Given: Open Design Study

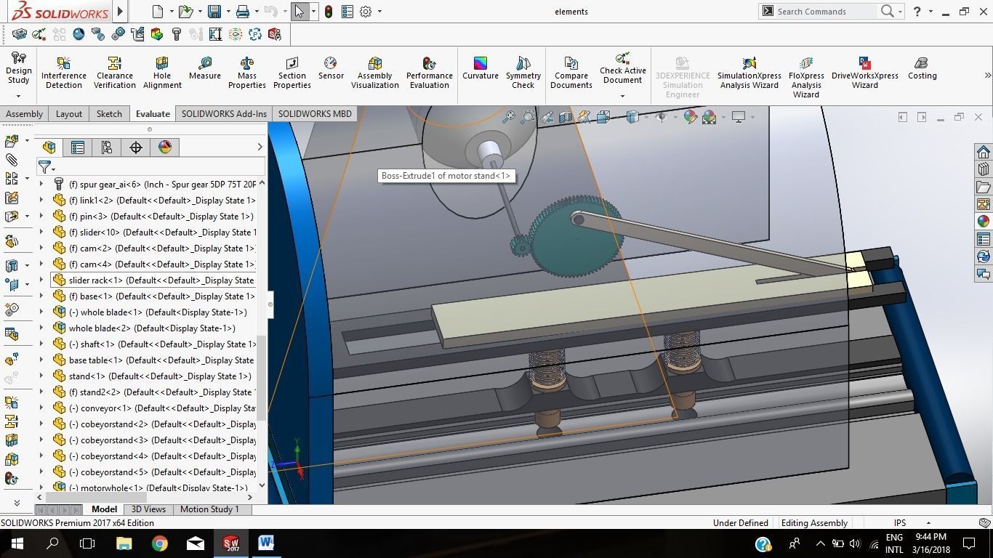Looking at the screenshot, I should (x=18, y=68).
